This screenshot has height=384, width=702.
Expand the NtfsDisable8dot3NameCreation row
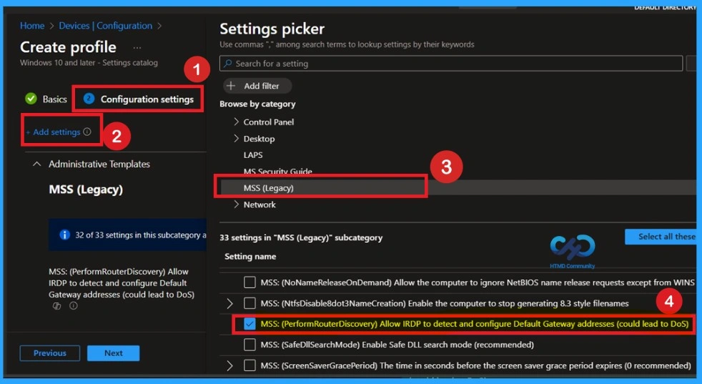229,303
